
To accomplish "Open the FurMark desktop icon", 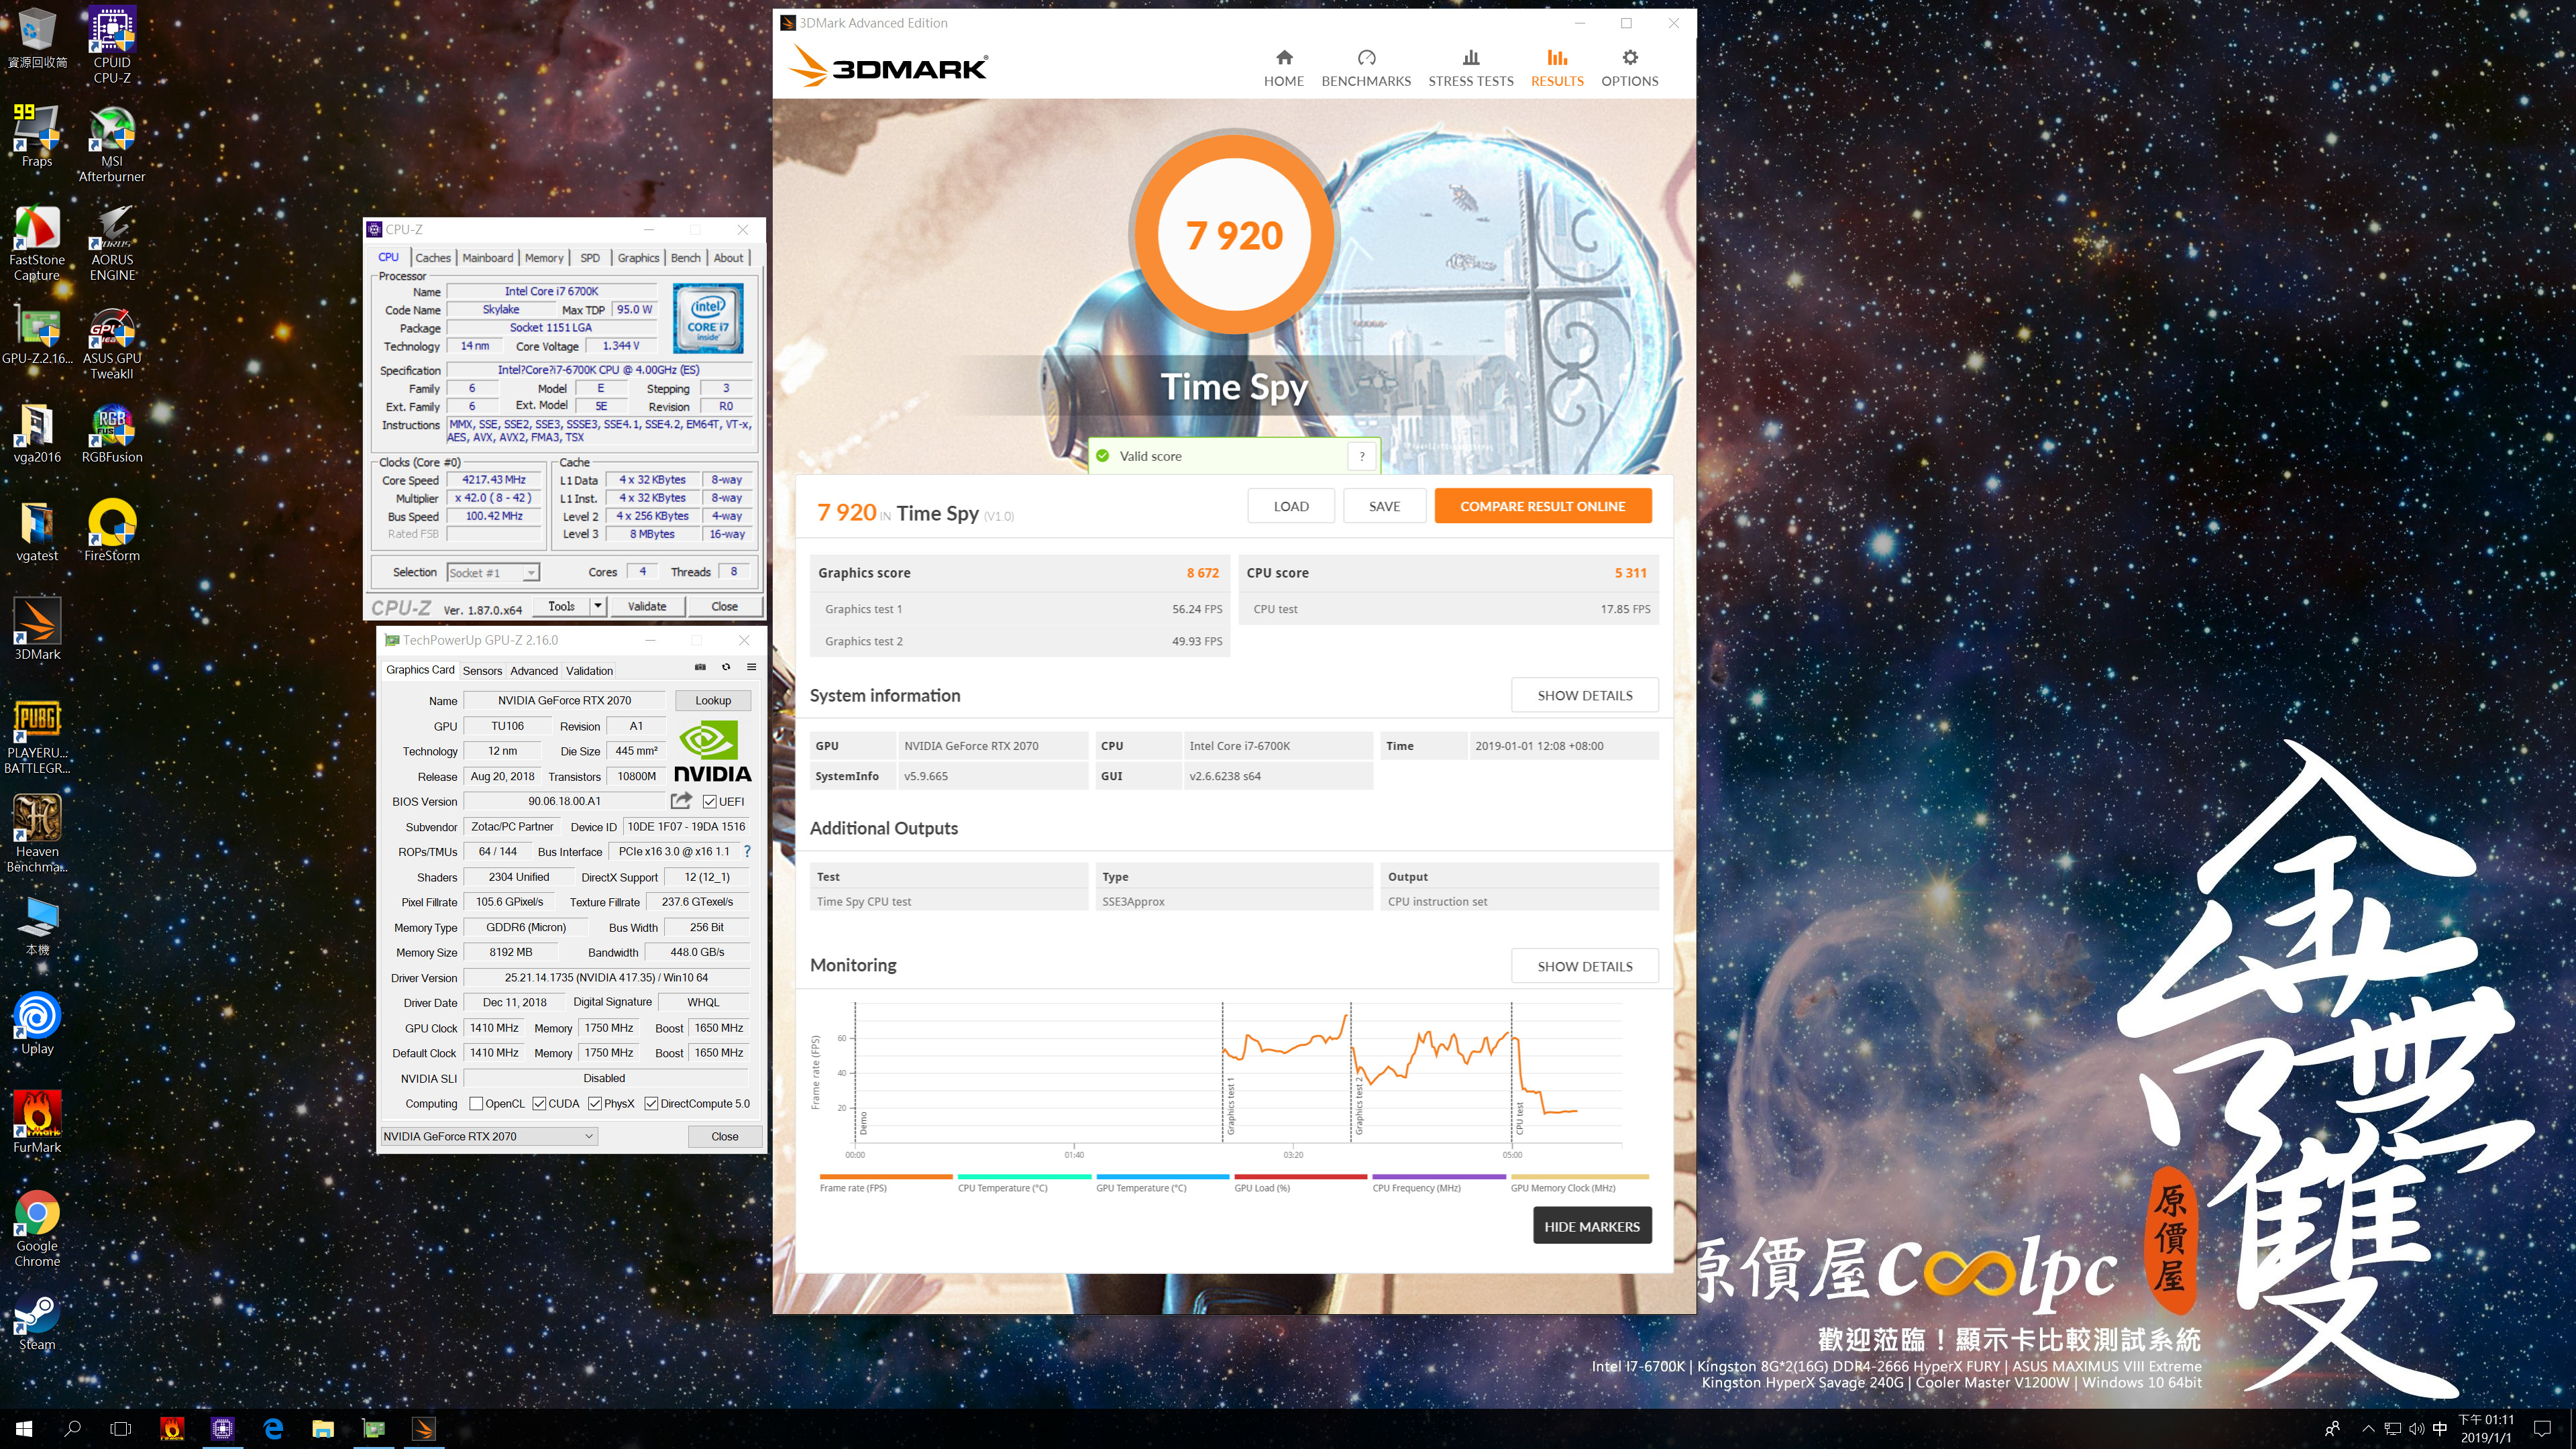I will pos(37,1122).
